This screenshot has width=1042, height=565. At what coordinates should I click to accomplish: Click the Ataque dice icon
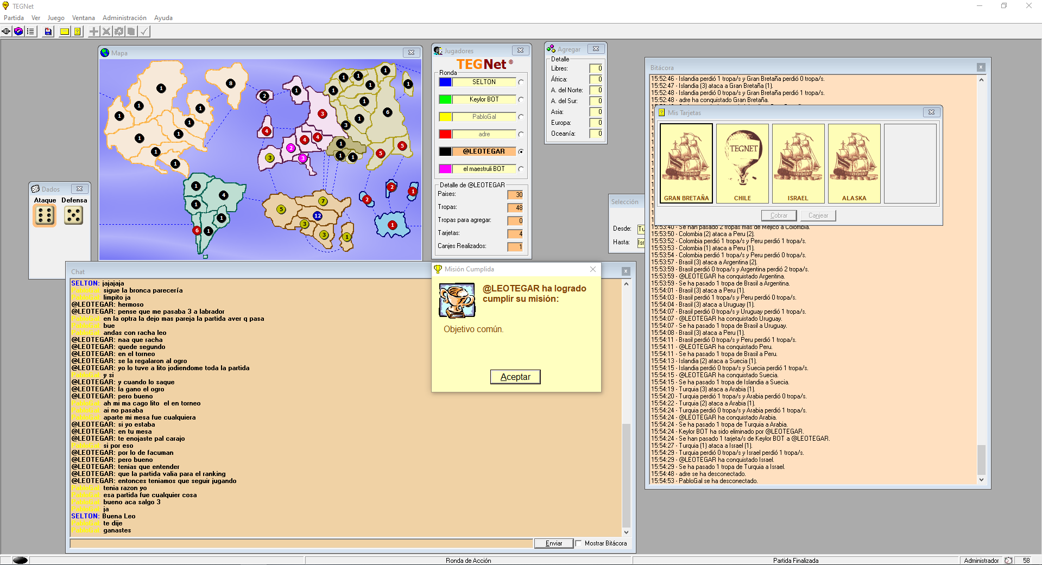(x=45, y=215)
